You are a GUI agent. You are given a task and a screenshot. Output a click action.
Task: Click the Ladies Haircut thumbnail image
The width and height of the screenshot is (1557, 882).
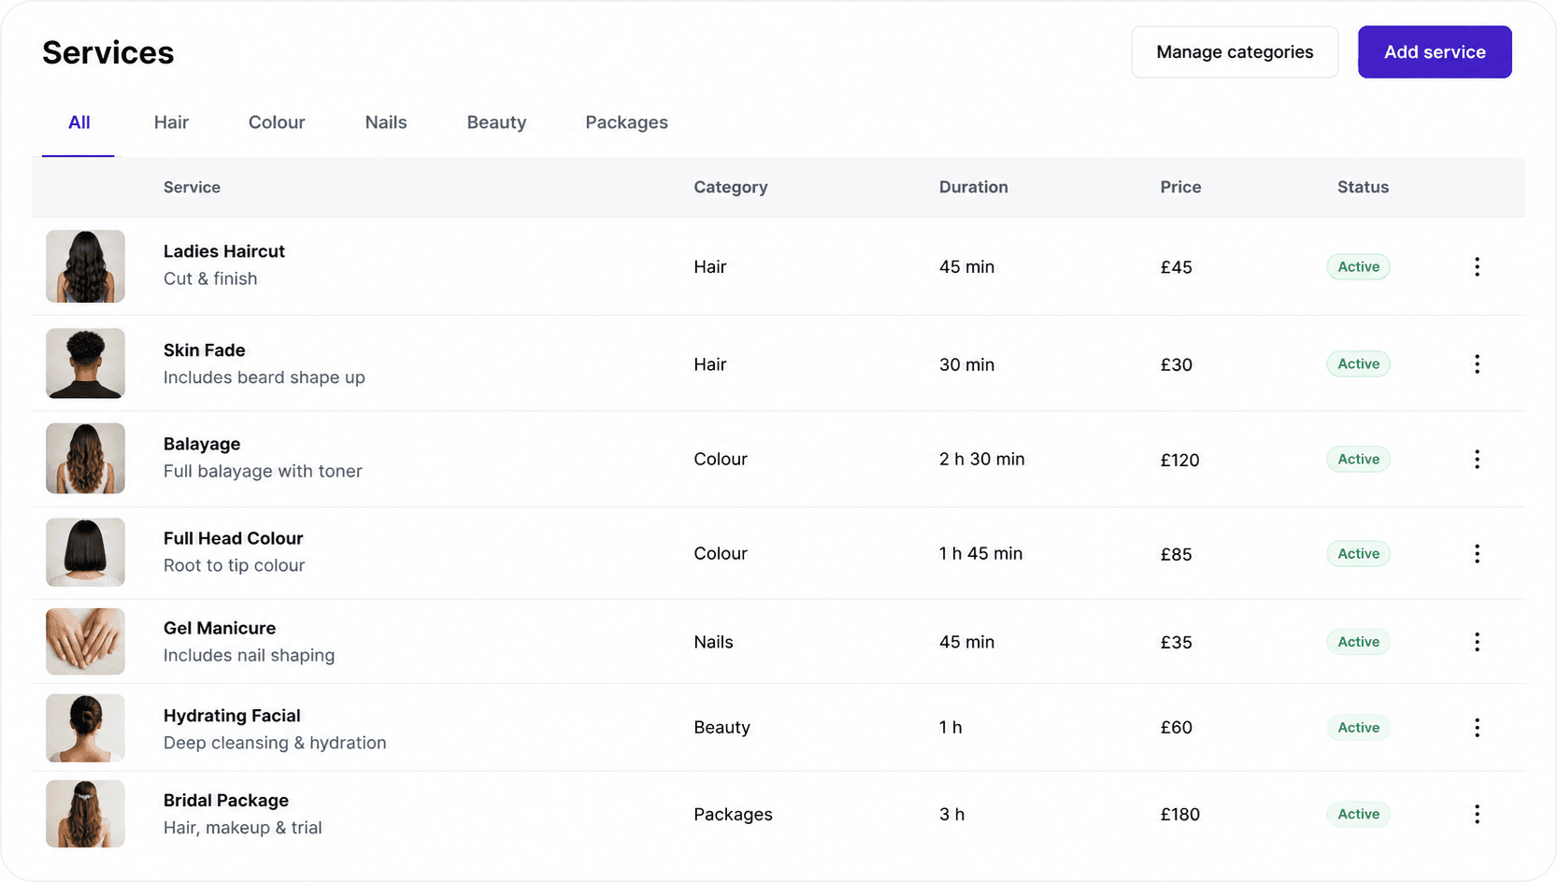pyautogui.click(x=85, y=266)
